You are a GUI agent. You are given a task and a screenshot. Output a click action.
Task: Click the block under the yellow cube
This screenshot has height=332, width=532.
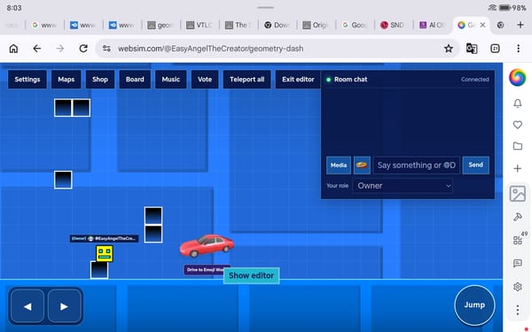[99, 270]
